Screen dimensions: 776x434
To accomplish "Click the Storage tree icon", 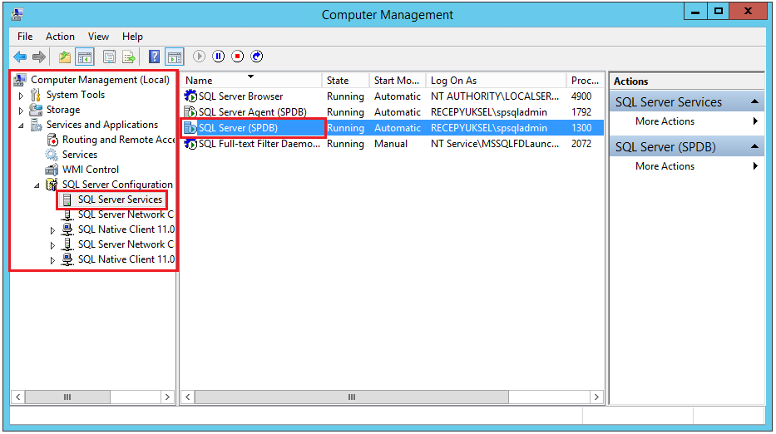I will [x=36, y=110].
